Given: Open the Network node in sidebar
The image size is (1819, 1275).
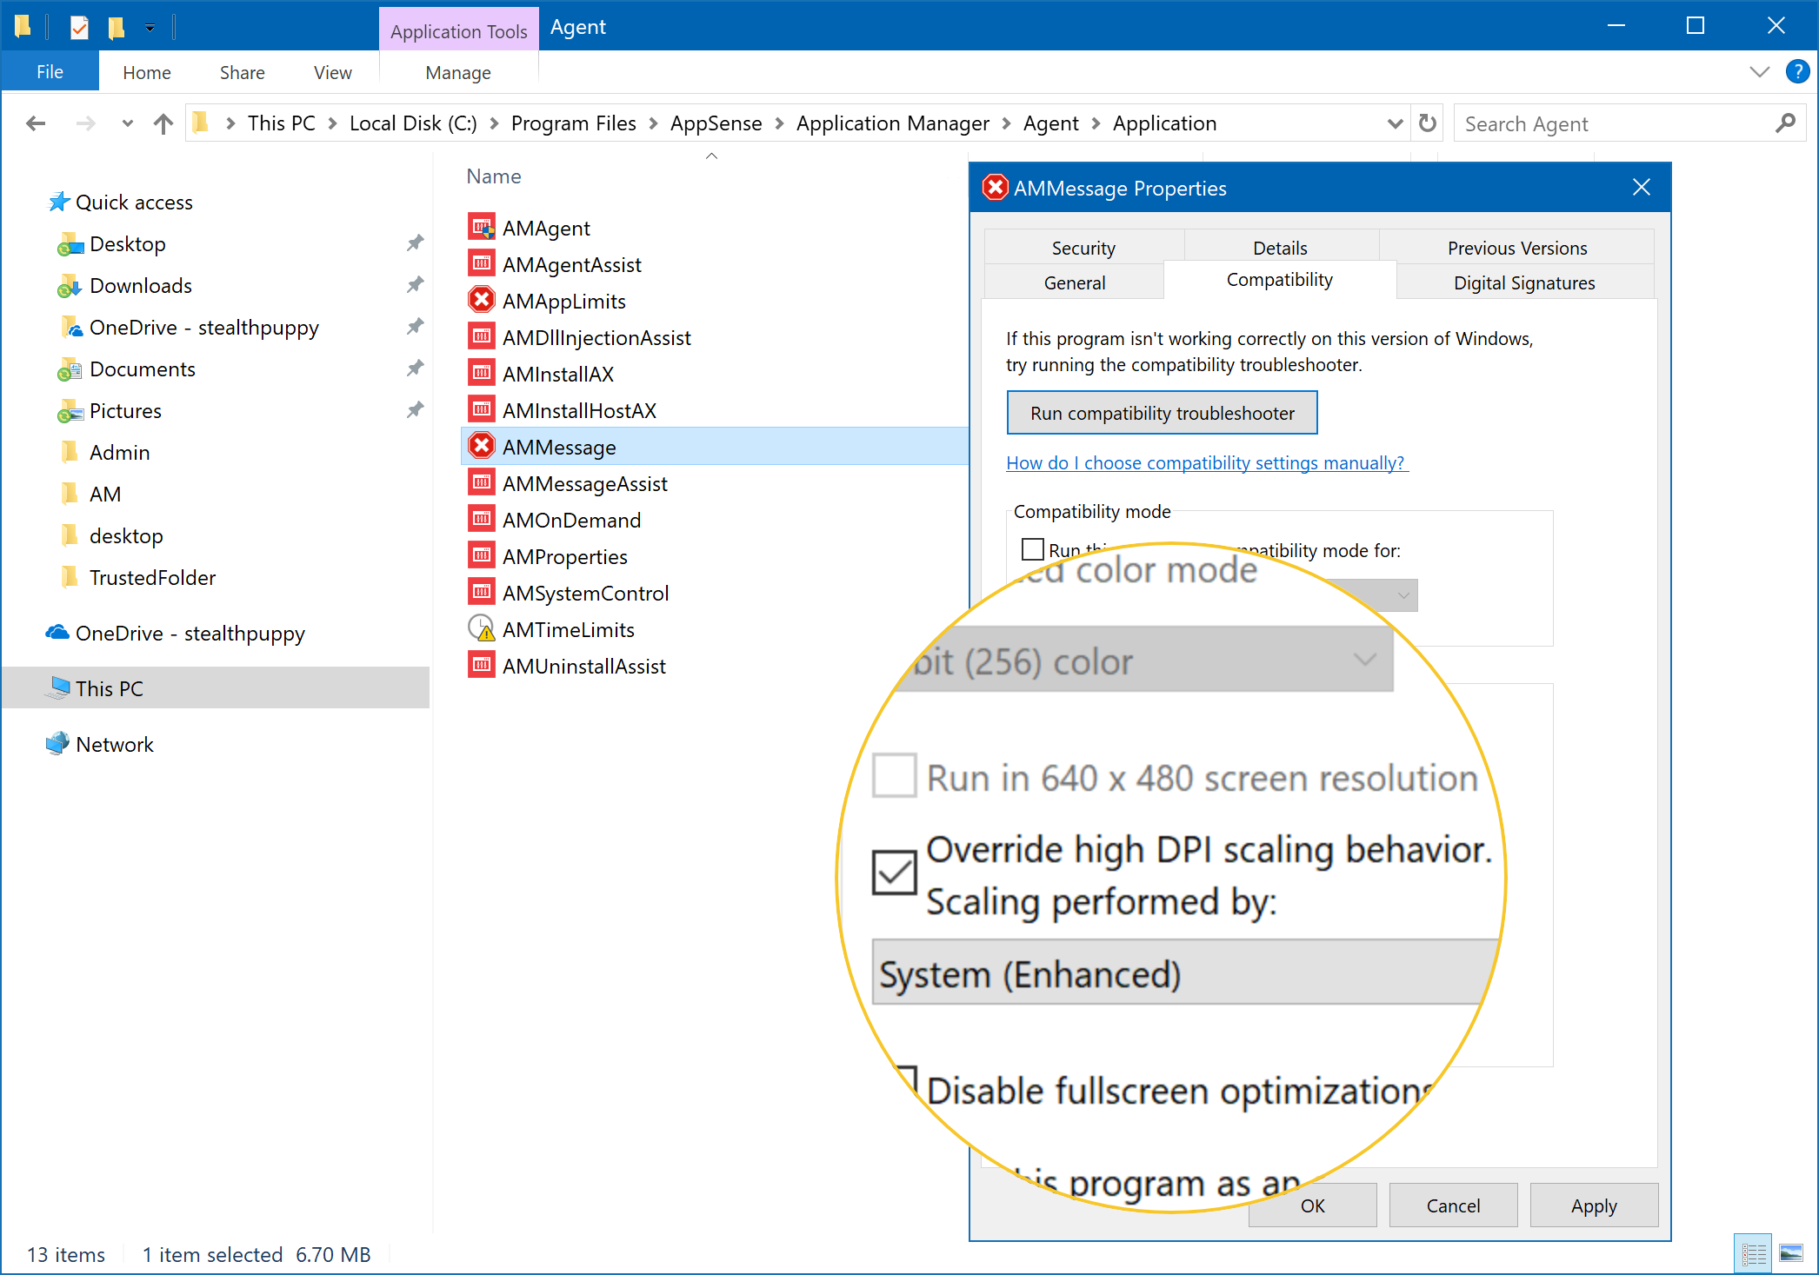Looking at the screenshot, I should pos(99,744).
